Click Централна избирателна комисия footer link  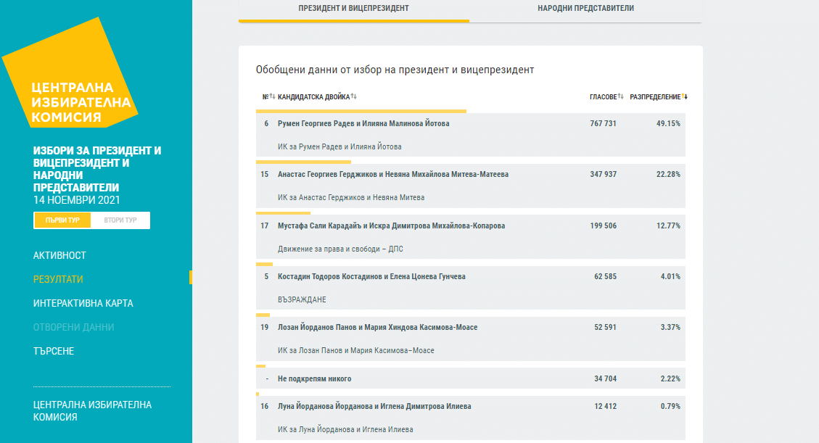[92, 410]
